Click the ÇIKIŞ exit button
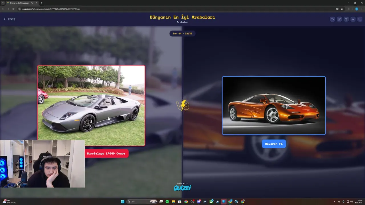Image resolution: width=365 pixels, height=205 pixels. pyautogui.click(x=9, y=19)
